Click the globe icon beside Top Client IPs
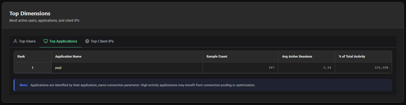 tap(87, 41)
